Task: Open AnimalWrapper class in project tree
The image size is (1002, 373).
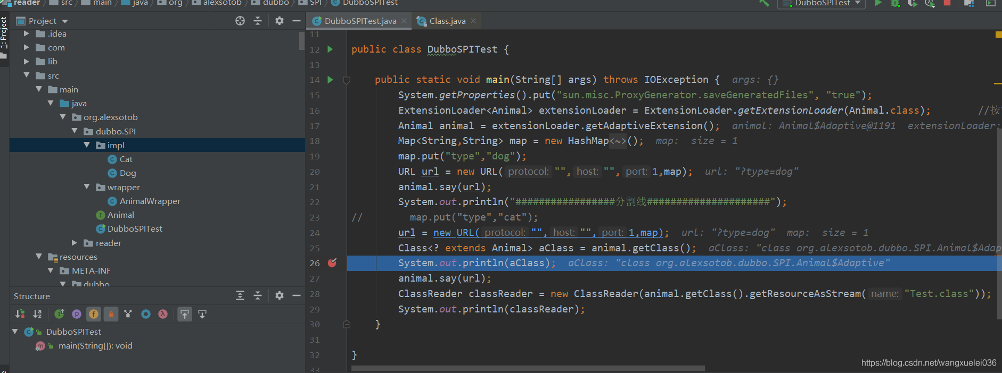Action: [x=150, y=201]
